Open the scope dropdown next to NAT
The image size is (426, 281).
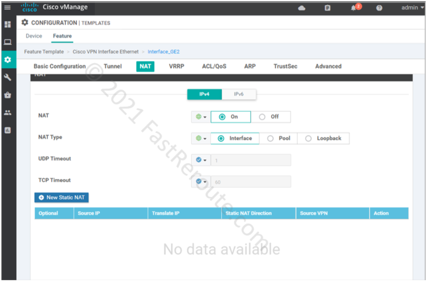200,117
